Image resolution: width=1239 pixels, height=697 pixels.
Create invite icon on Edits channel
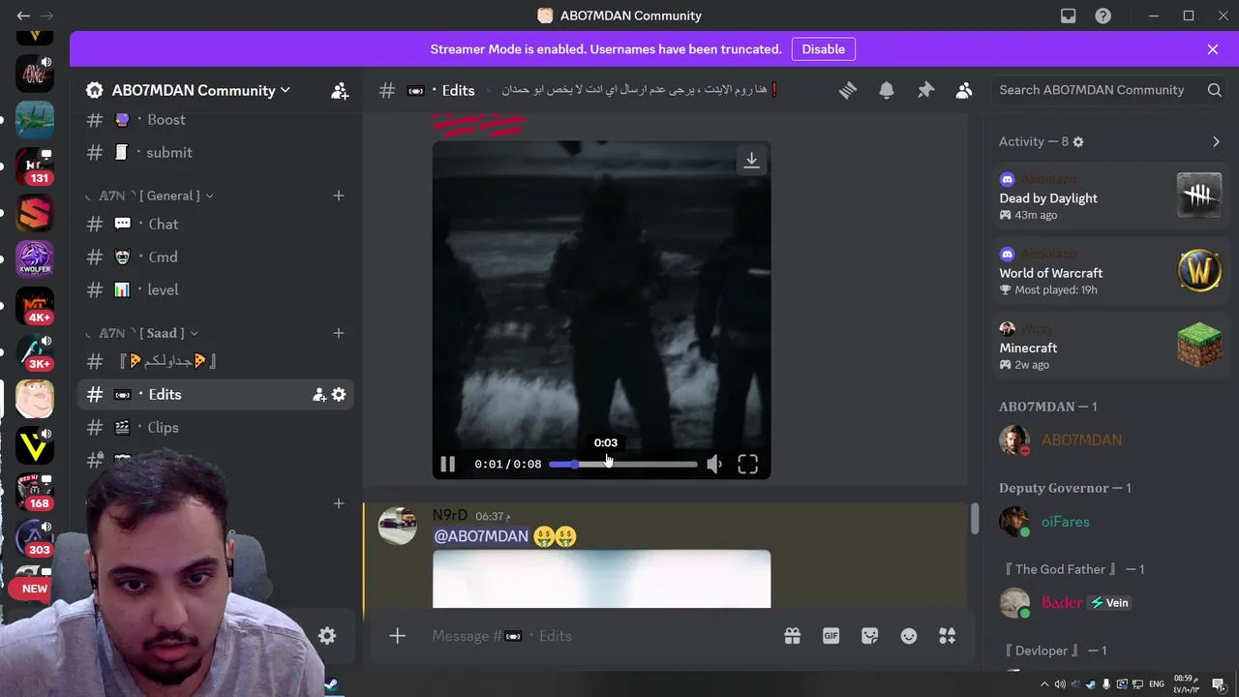coord(318,395)
